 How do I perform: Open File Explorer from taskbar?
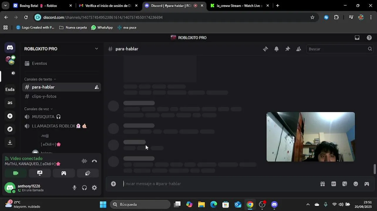[x=201, y=205]
